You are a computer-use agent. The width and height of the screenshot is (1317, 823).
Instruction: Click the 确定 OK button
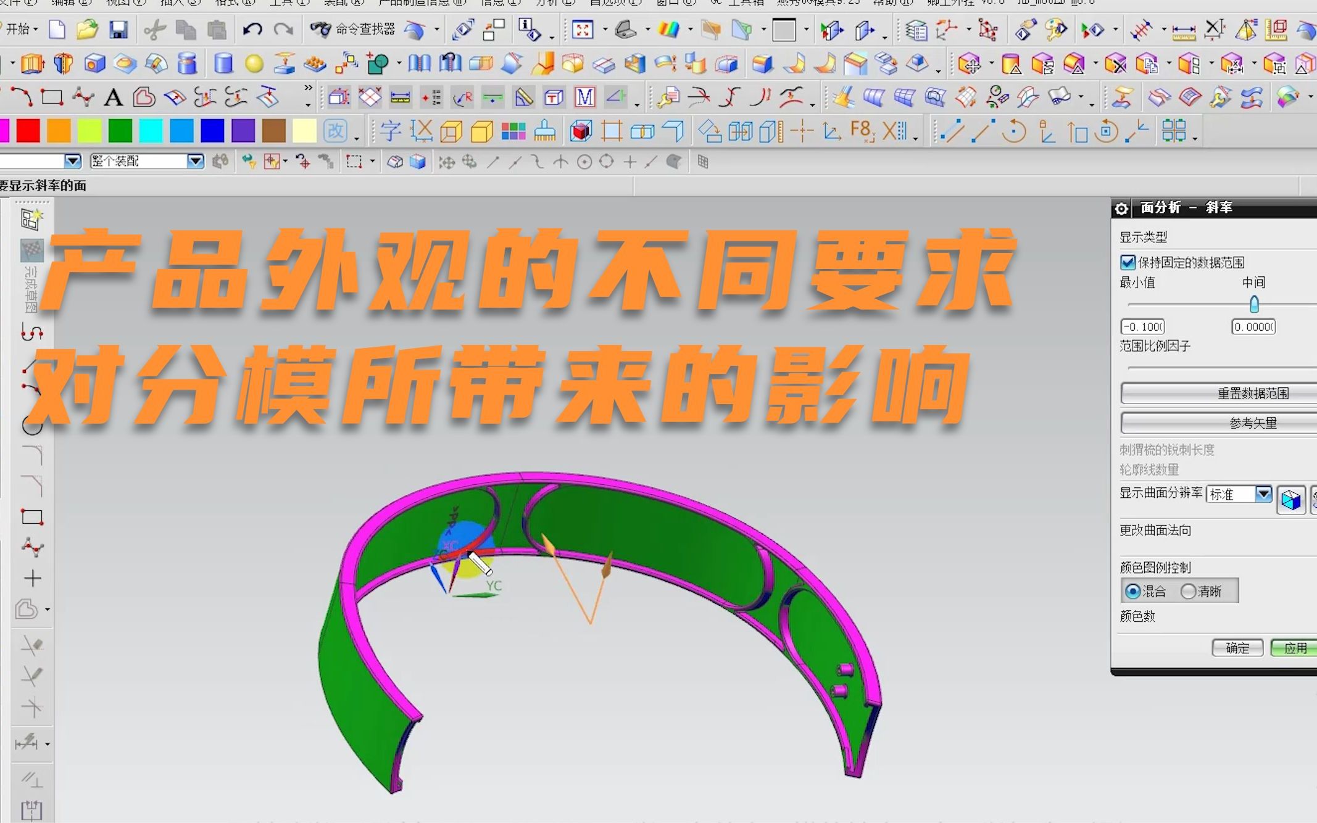pos(1237,648)
